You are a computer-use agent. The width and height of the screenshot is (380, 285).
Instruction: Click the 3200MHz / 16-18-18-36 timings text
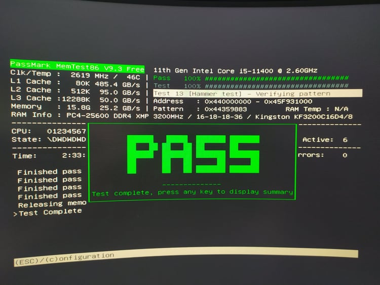coord(198,117)
